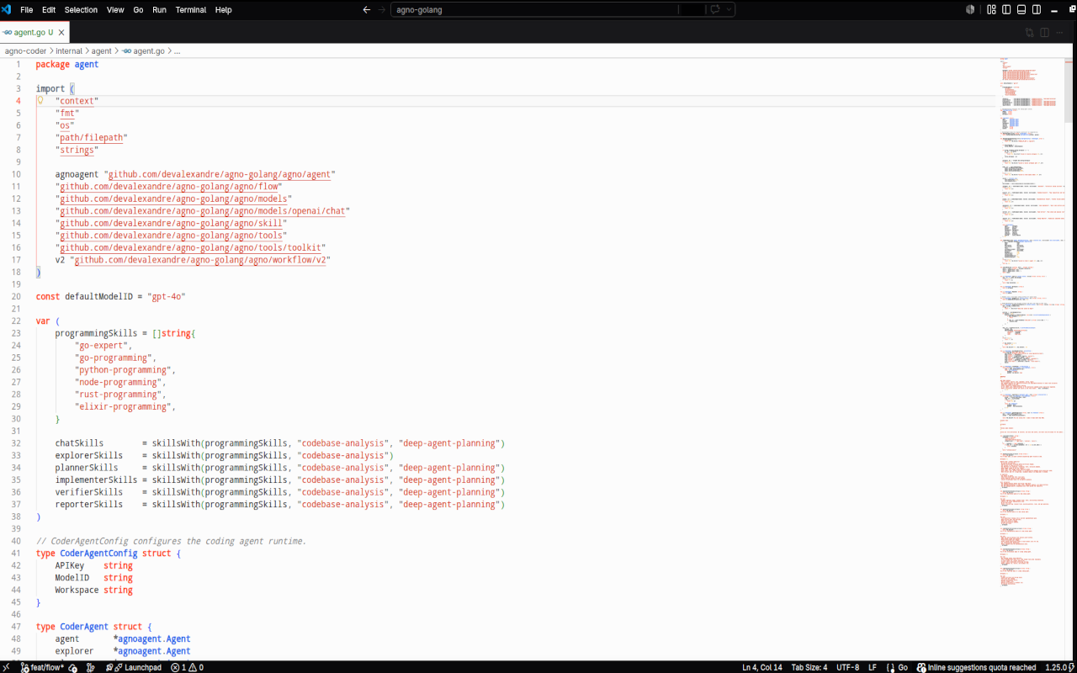
Task: Open the Edit menu
Action: tap(49, 10)
